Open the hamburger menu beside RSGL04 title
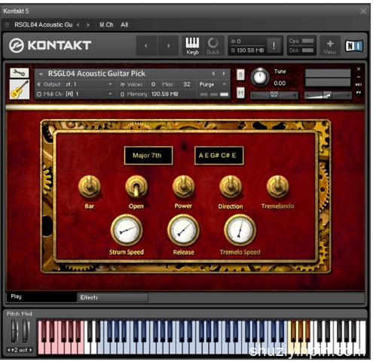The width and height of the screenshot is (373, 362). 7,25
